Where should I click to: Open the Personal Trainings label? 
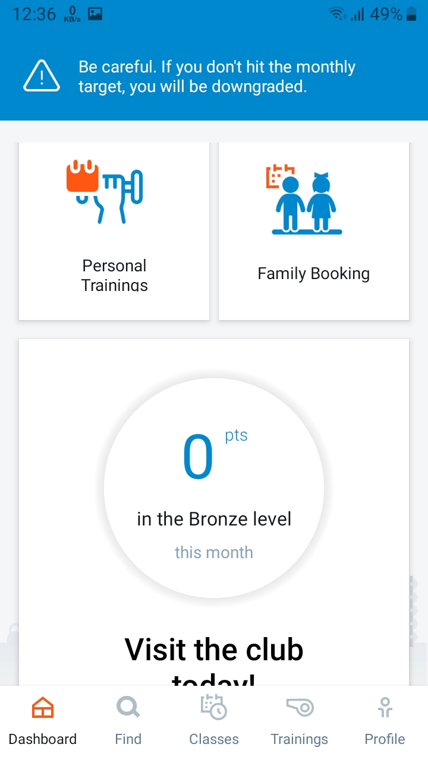(115, 275)
